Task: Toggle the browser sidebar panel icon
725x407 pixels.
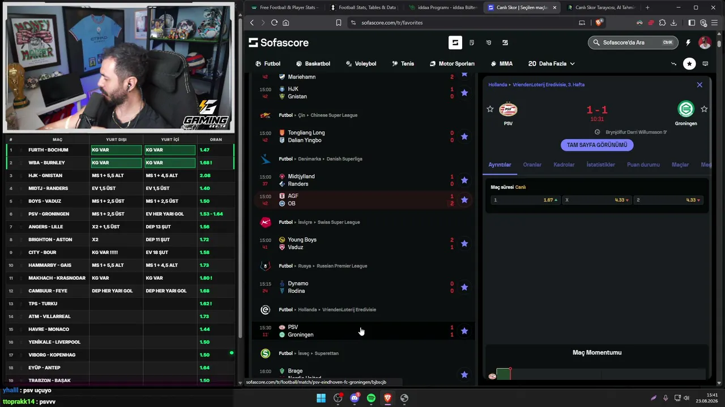Action: (x=692, y=23)
